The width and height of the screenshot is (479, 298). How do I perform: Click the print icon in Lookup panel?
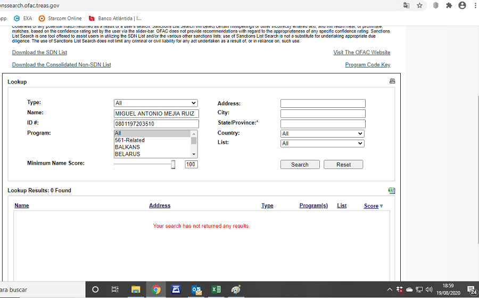[392, 81]
